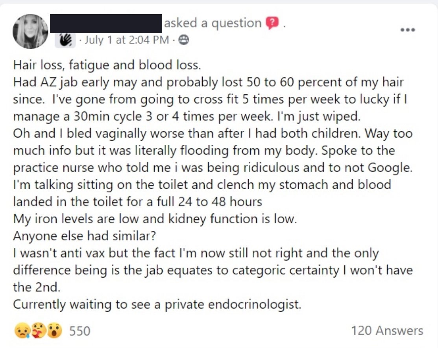Screen dimensions: 438x348
Task: Click the "Had AZ jab early may" text
Action: point(74,83)
